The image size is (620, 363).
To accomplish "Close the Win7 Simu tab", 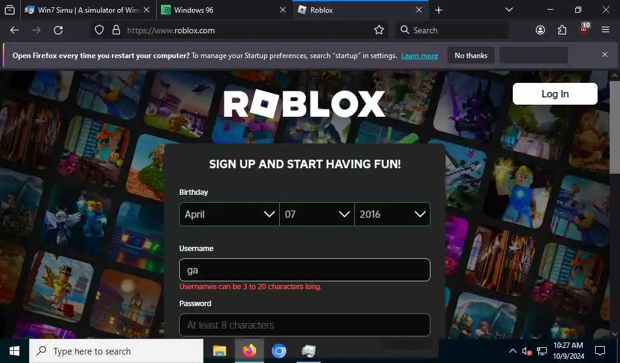I will click(x=147, y=10).
